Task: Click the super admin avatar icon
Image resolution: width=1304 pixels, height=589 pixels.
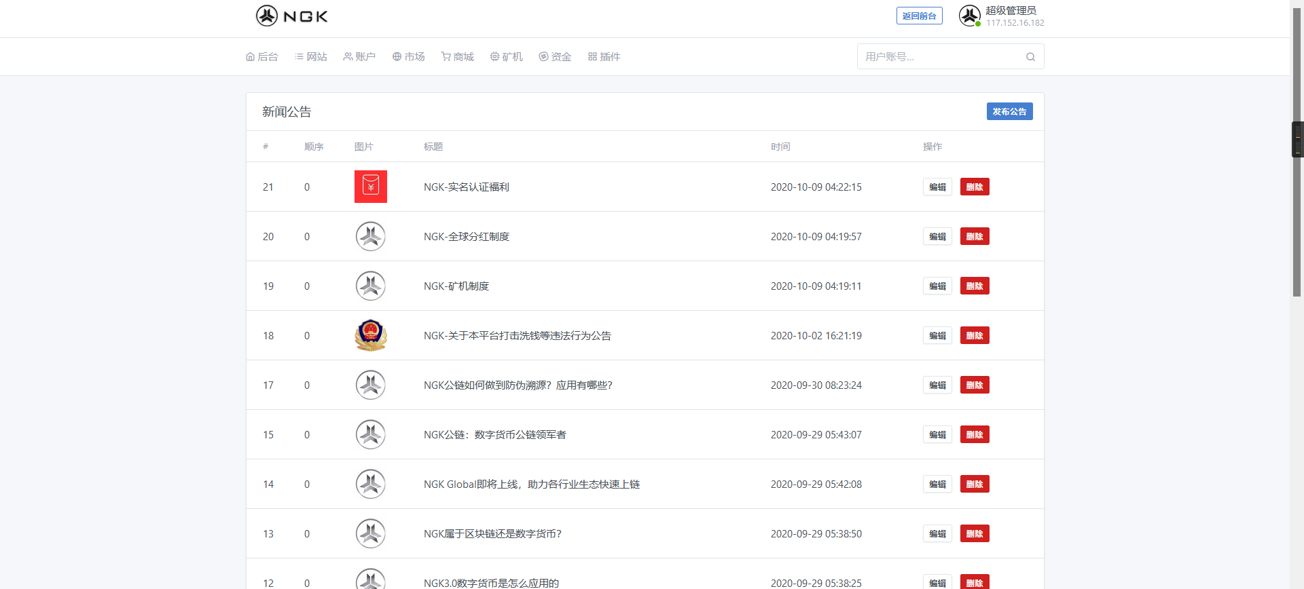Action: click(969, 16)
